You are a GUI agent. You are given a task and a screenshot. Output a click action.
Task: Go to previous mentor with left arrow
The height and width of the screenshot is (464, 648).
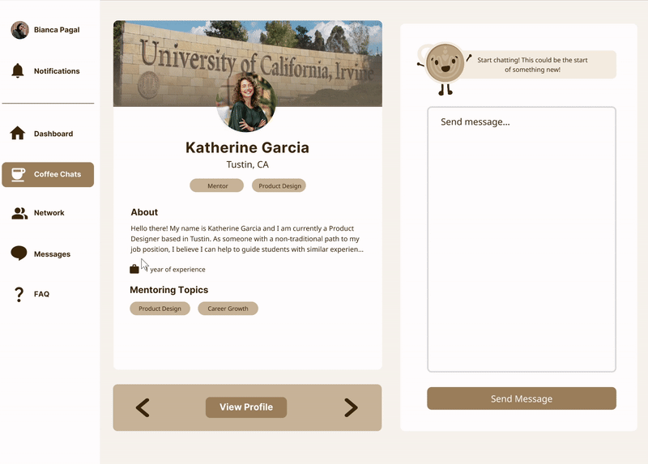click(x=143, y=407)
